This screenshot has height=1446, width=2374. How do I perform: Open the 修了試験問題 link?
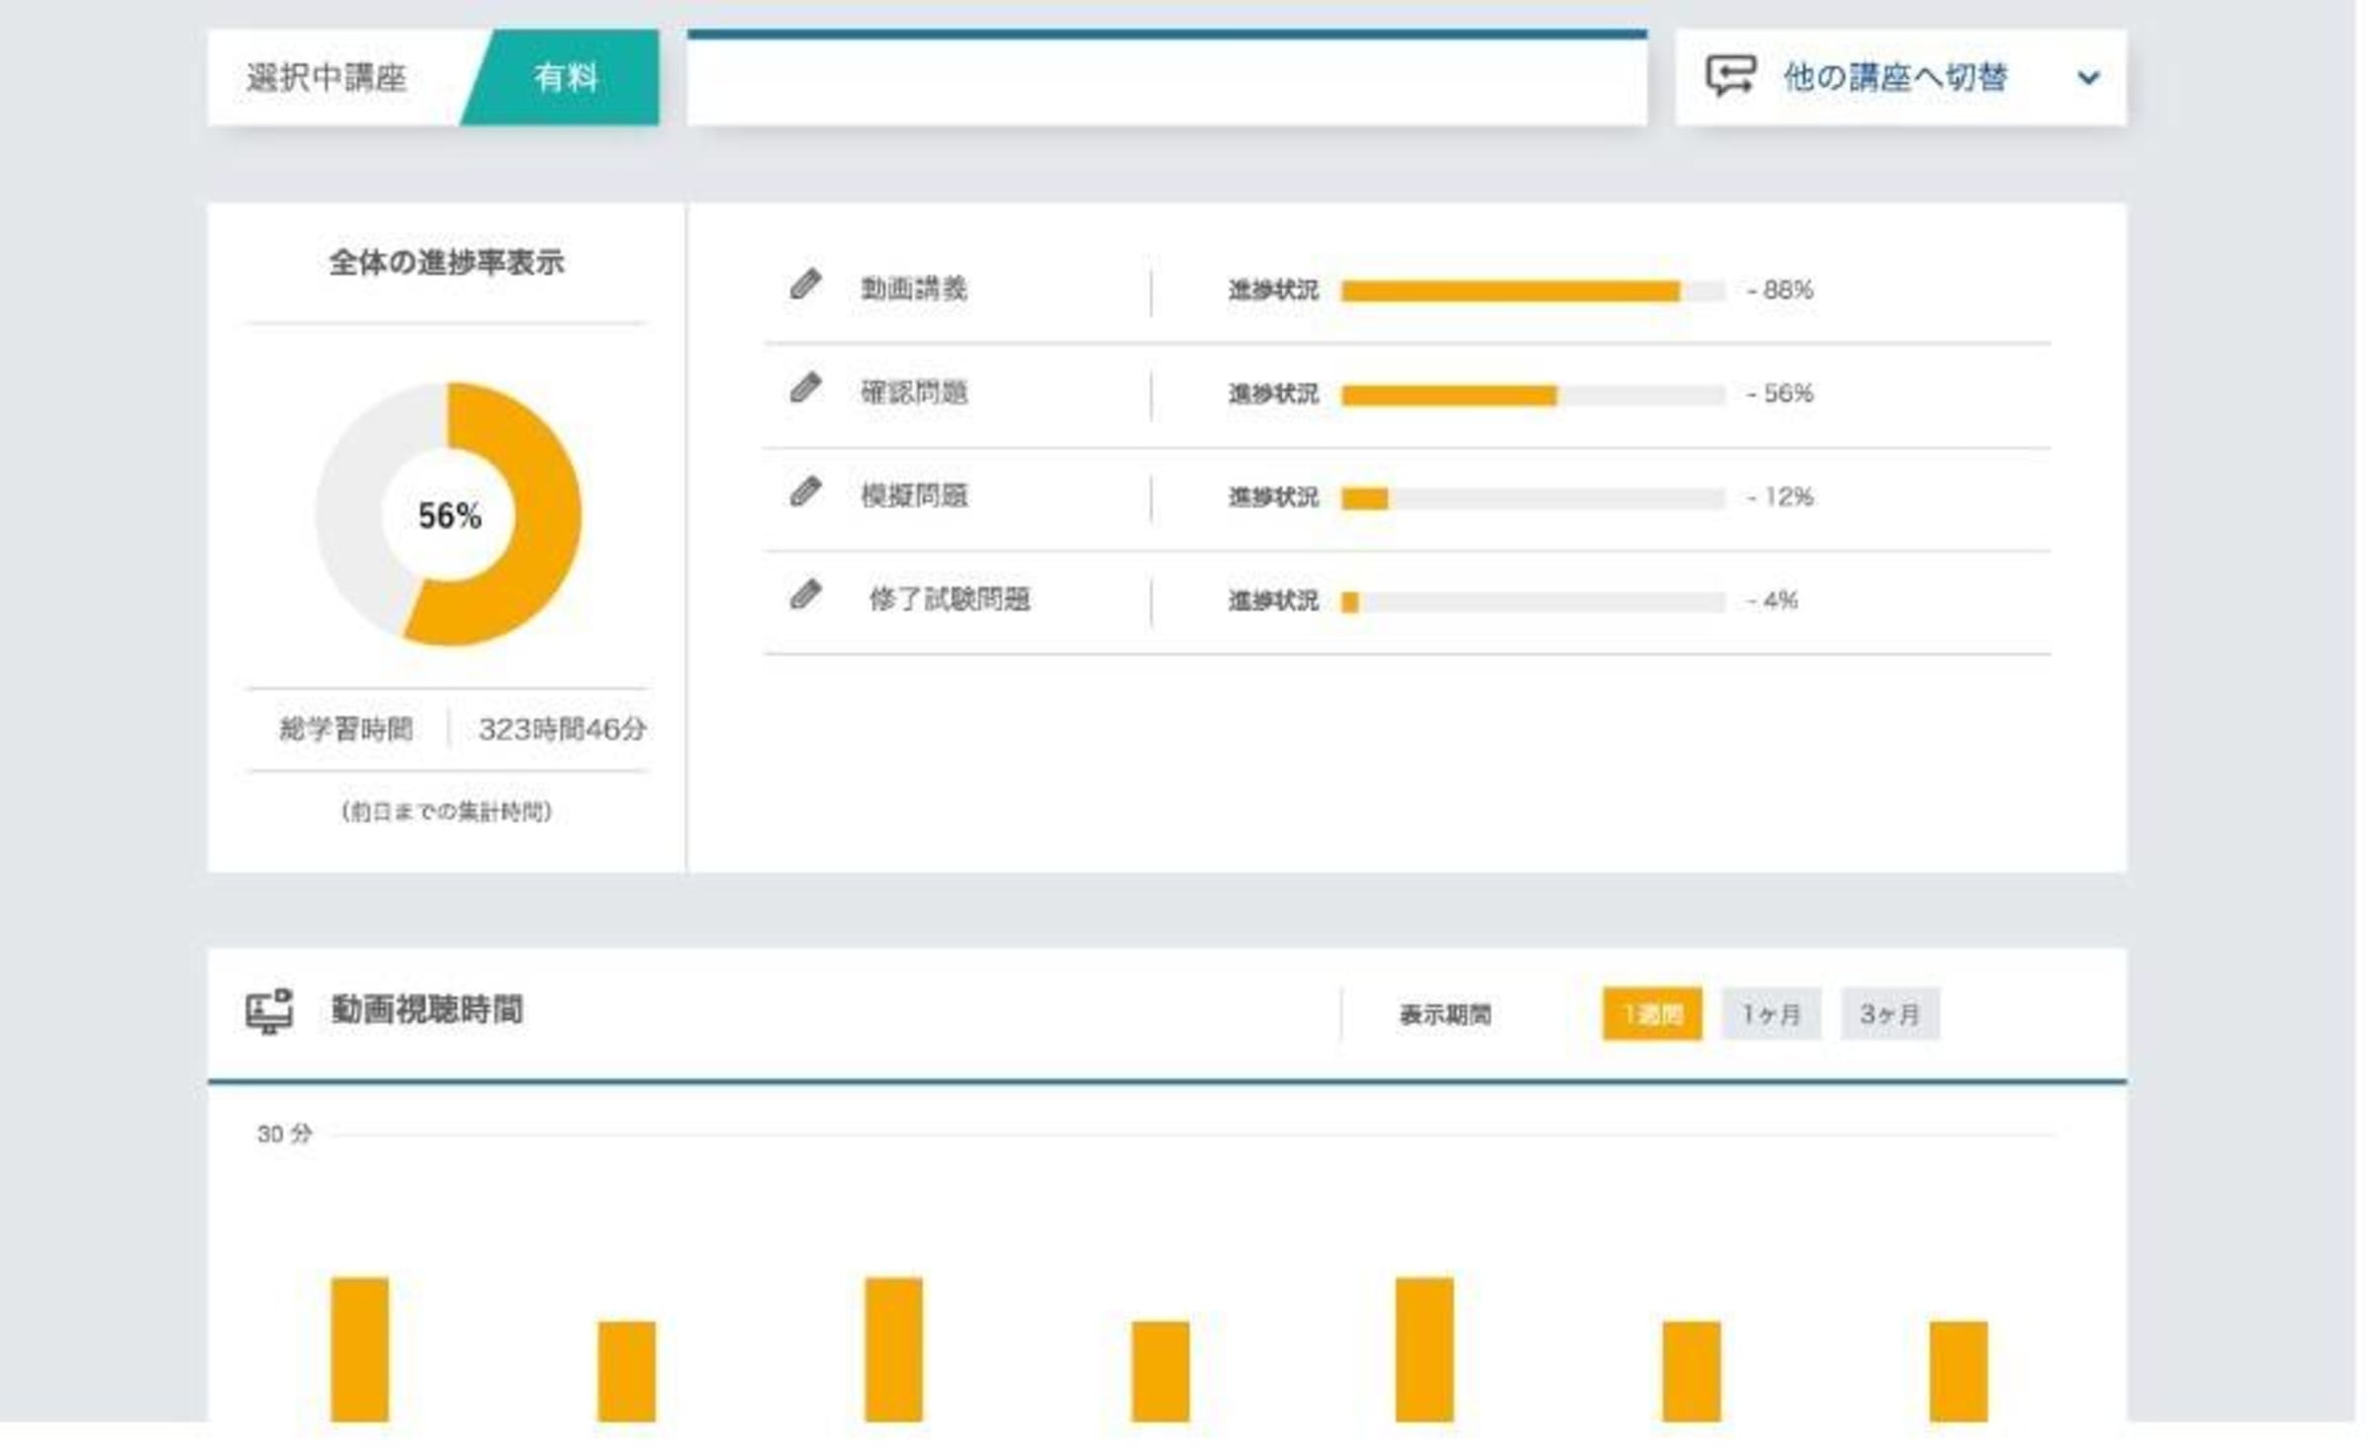(x=949, y=599)
